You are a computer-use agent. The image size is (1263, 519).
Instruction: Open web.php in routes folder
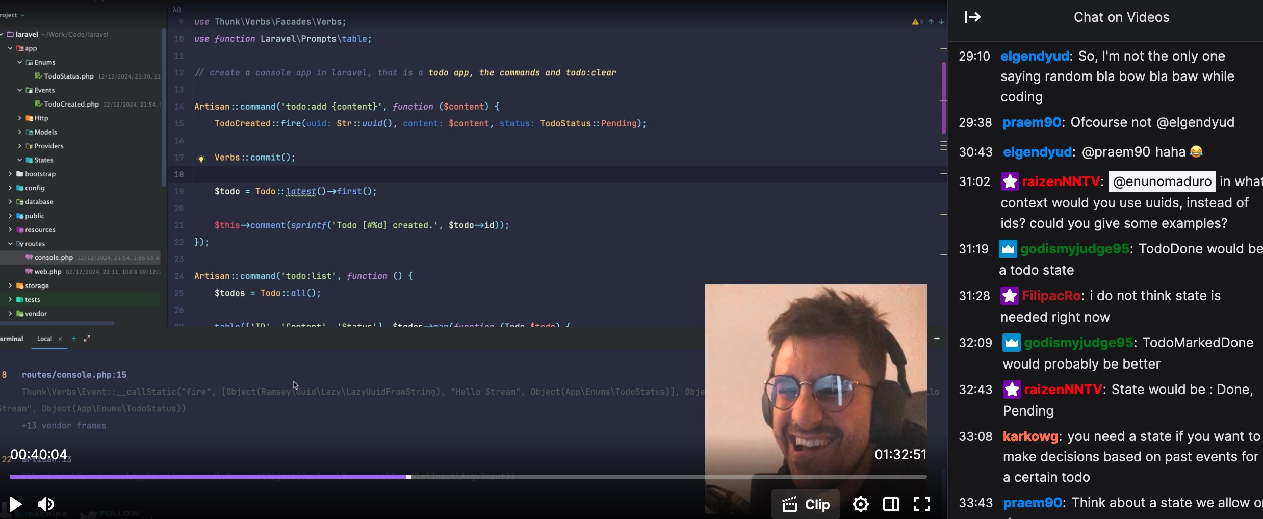(x=48, y=272)
